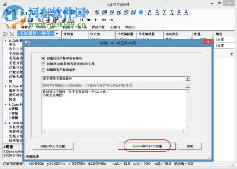Select the bottom-face view cube icon
This screenshot has width=237, height=169.
(x=133, y=12)
